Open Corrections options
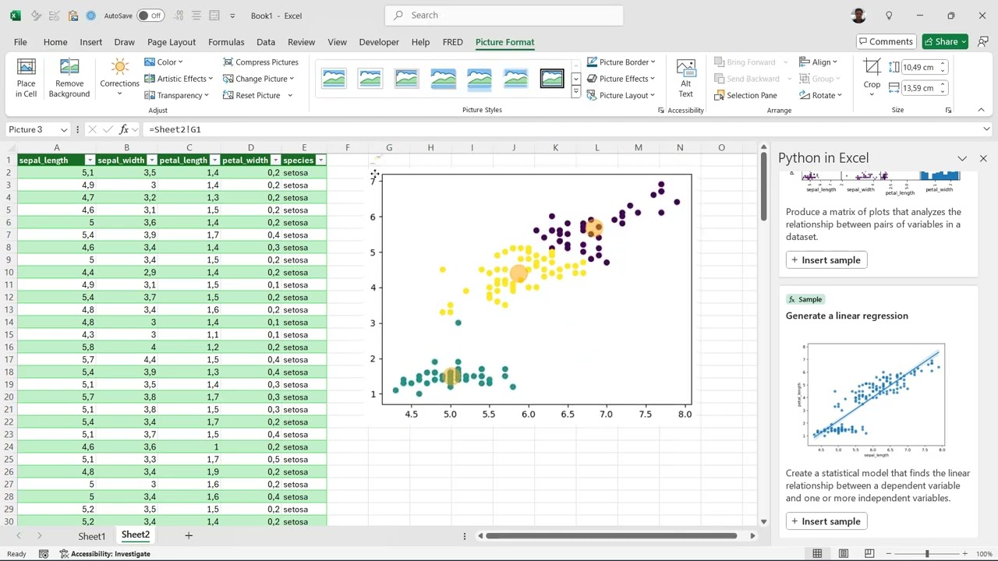998x561 pixels. (119, 78)
